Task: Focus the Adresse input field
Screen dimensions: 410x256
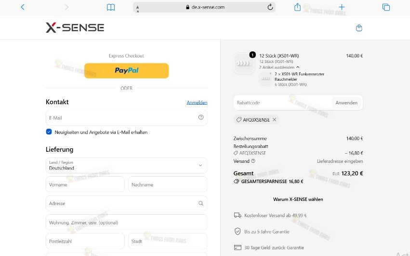Action: (x=127, y=203)
